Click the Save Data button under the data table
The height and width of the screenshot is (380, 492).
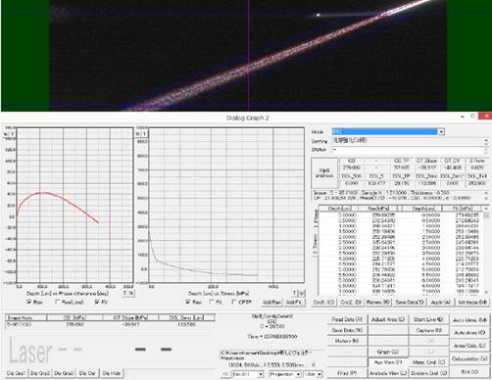pyautogui.click(x=410, y=303)
